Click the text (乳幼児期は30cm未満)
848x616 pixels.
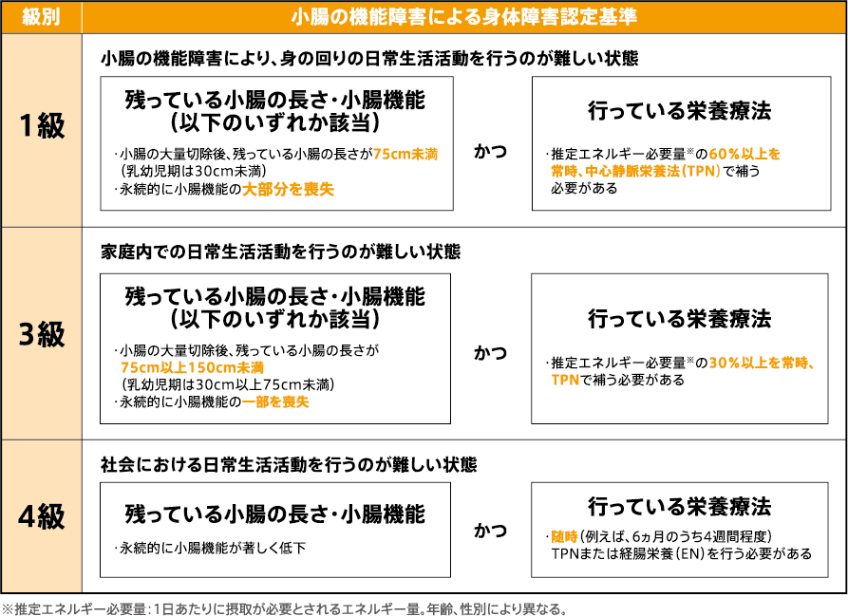tap(193, 171)
